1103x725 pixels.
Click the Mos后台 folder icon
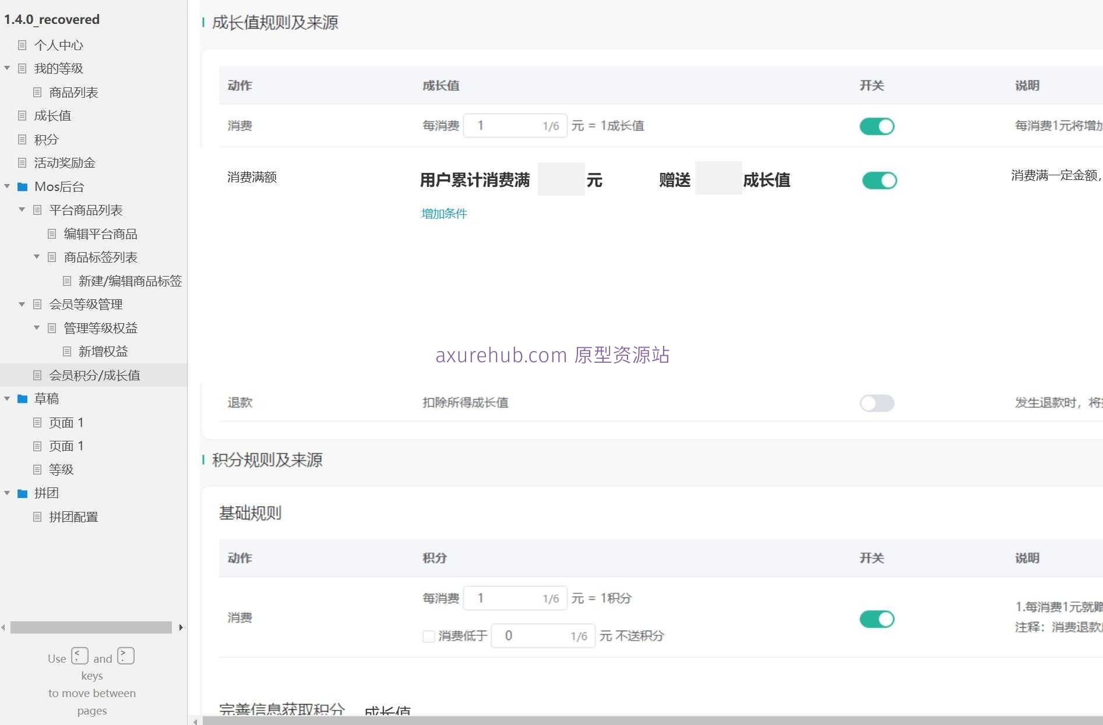pyautogui.click(x=23, y=186)
